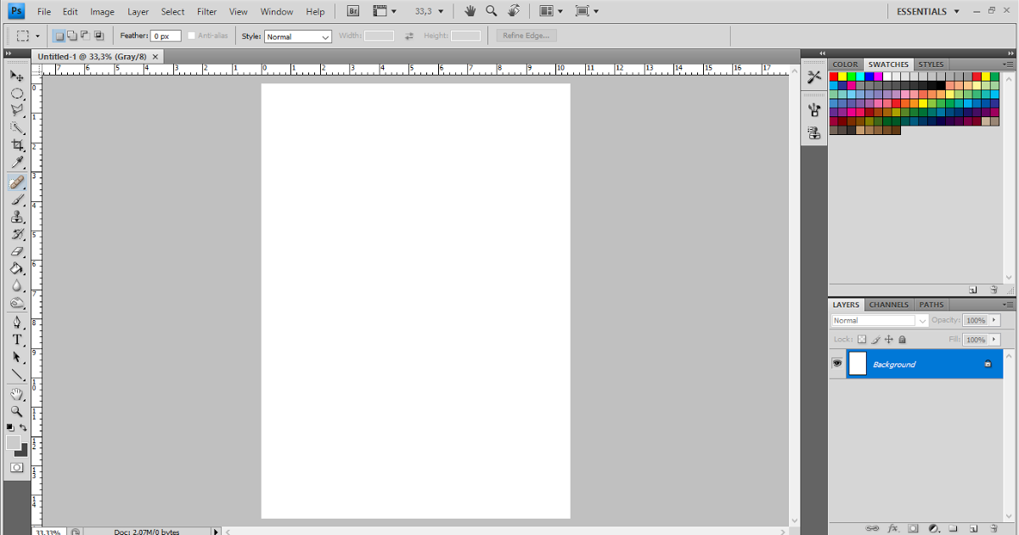This screenshot has width=1019, height=535.
Task: Select the Zoom tool in toolbox
Action: pyautogui.click(x=16, y=411)
